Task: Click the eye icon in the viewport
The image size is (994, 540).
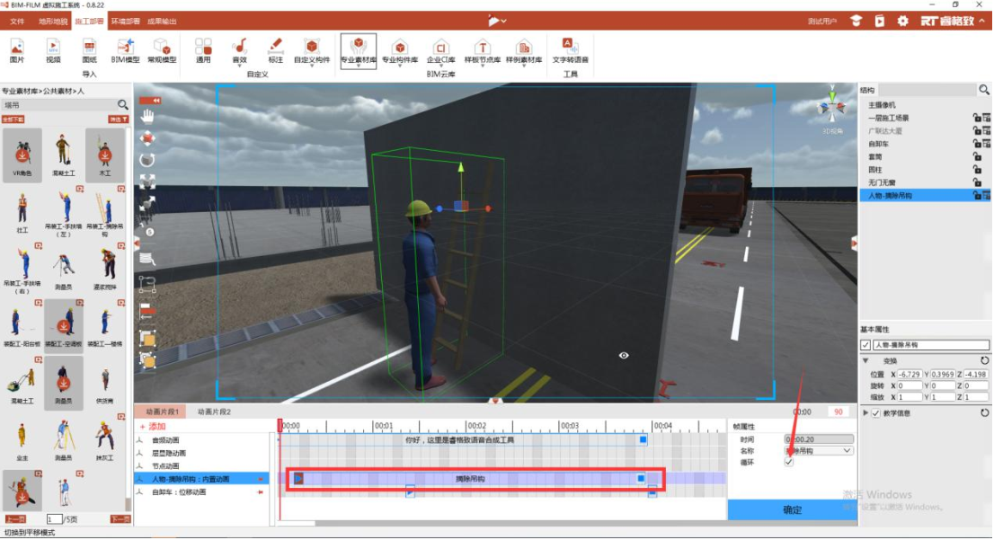Action: [x=624, y=356]
